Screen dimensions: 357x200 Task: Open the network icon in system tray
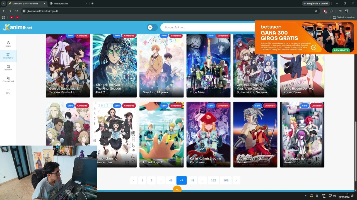click(330, 196)
